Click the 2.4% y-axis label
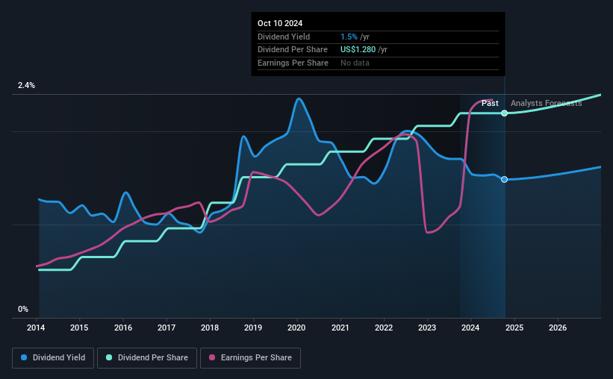Image resolution: width=613 pixels, height=379 pixels. pyautogui.click(x=26, y=85)
